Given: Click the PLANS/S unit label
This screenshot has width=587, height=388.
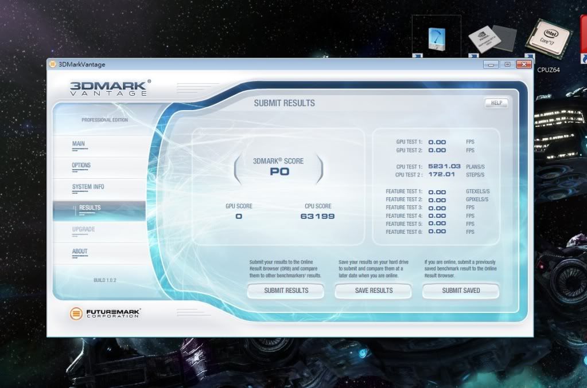Looking at the screenshot, I should pos(475,167).
